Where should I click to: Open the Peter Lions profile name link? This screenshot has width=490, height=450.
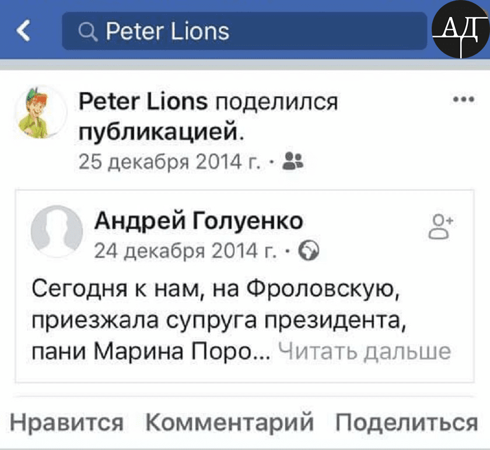[x=143, y=102]
